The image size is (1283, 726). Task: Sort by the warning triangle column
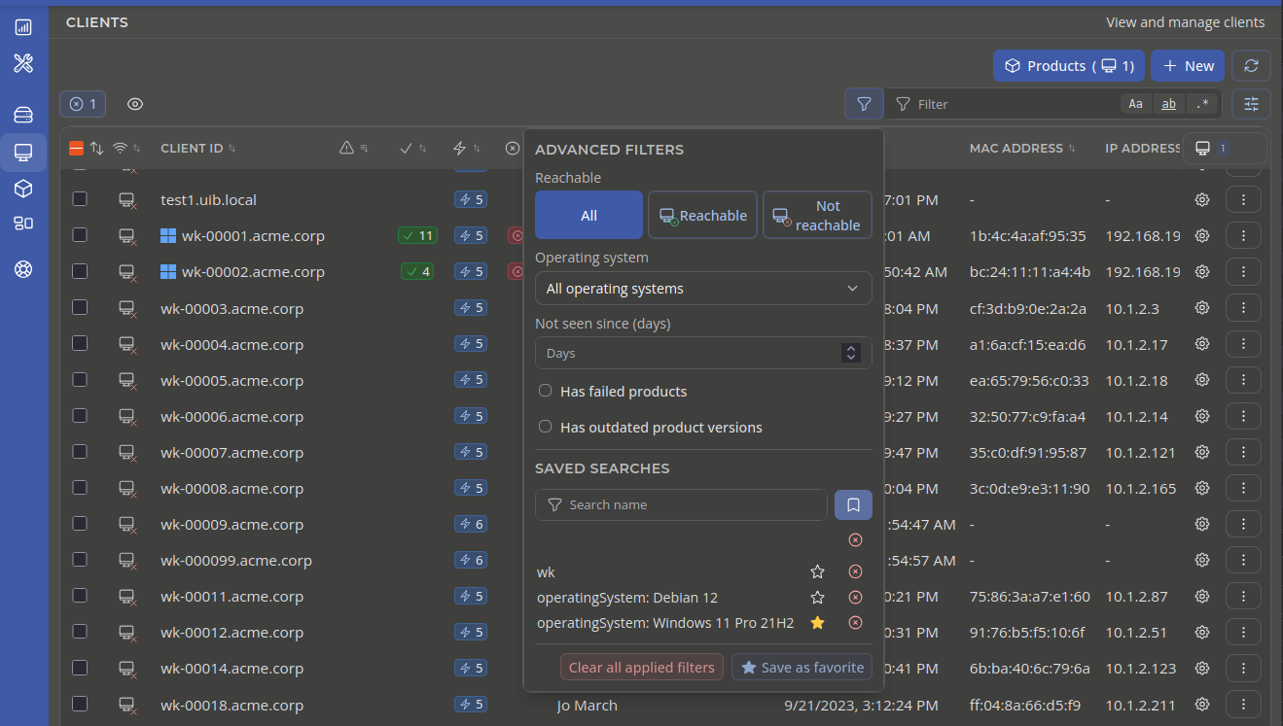coord(353,149)
